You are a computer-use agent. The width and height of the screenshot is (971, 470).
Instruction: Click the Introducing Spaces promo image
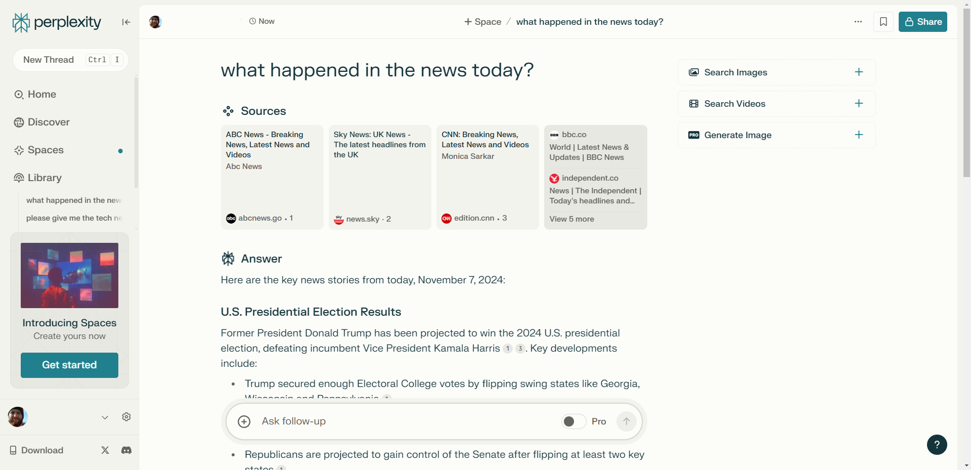[x=69, y=275]
